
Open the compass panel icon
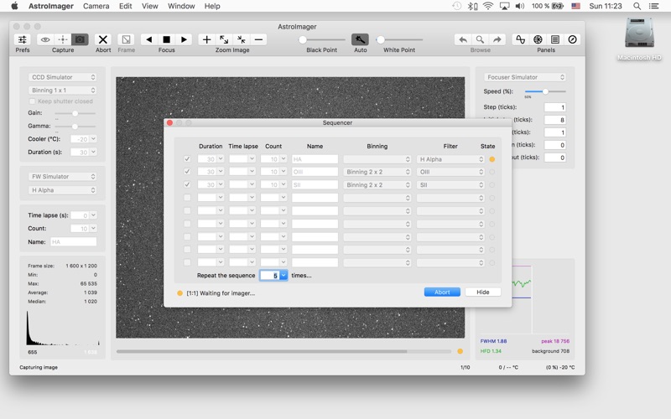click(x=572, y=39)
